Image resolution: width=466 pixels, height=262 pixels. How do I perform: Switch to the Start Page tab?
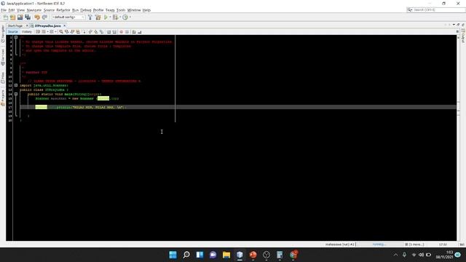(15, 26)
